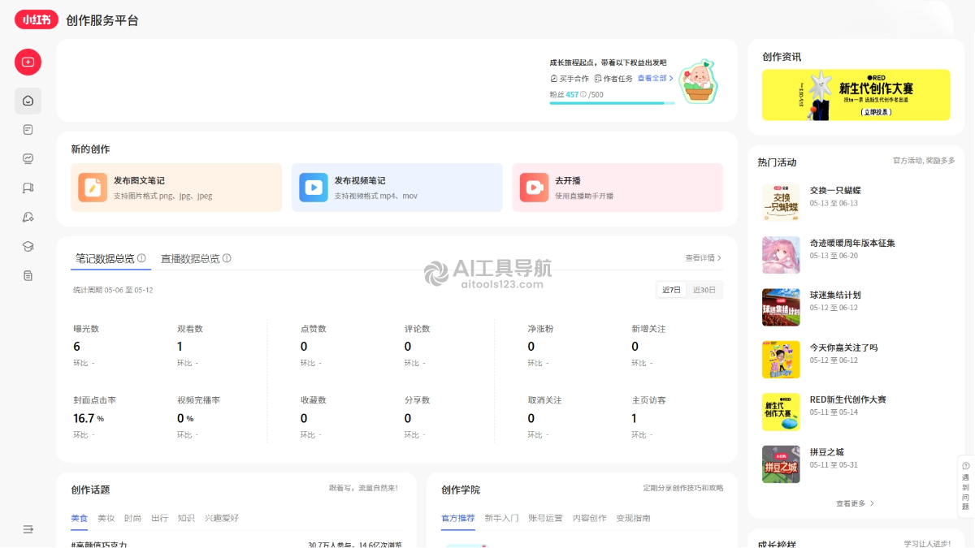This screenshot has height=548, width=975.
Task: Click the potted mascot illustration
Action: (x=699, y=81)
